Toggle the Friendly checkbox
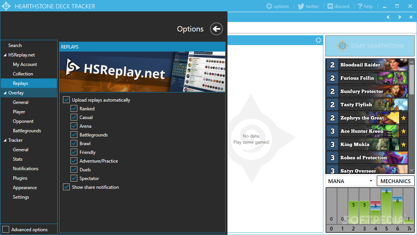Screen dimensions: 417x235 (74, 152)
